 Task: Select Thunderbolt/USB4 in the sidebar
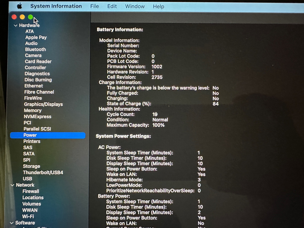tap(43, 173)
